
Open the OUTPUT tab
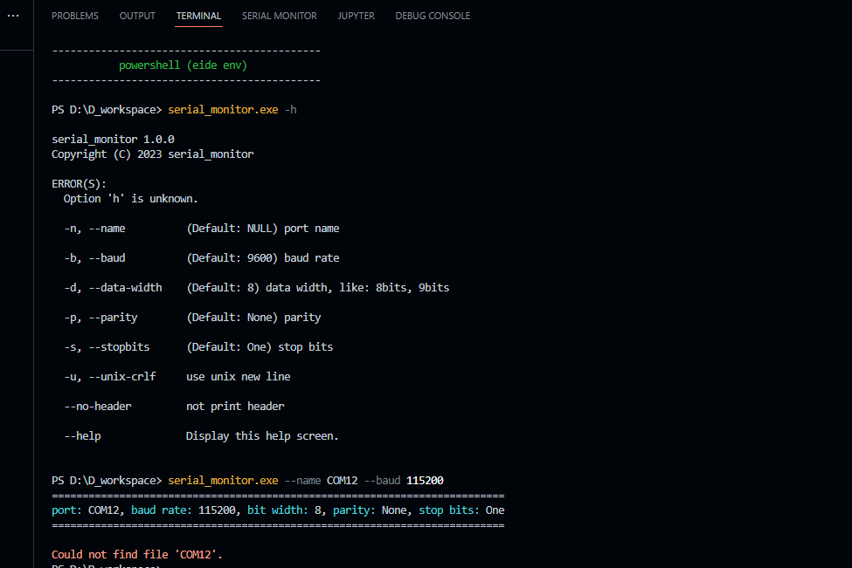tap(137, 15)
